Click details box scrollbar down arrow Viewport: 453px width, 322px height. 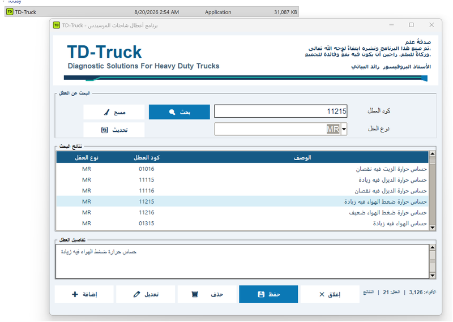point(432,276)
